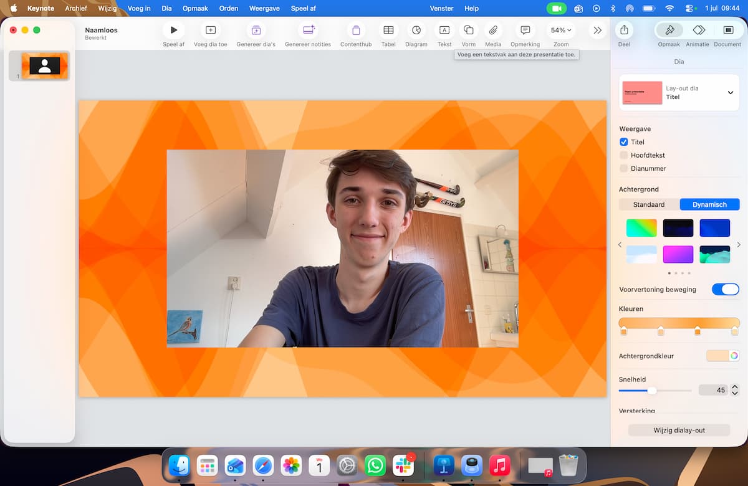
Task: Open WhatsApp from the Dock
Action: pos(375,465)
